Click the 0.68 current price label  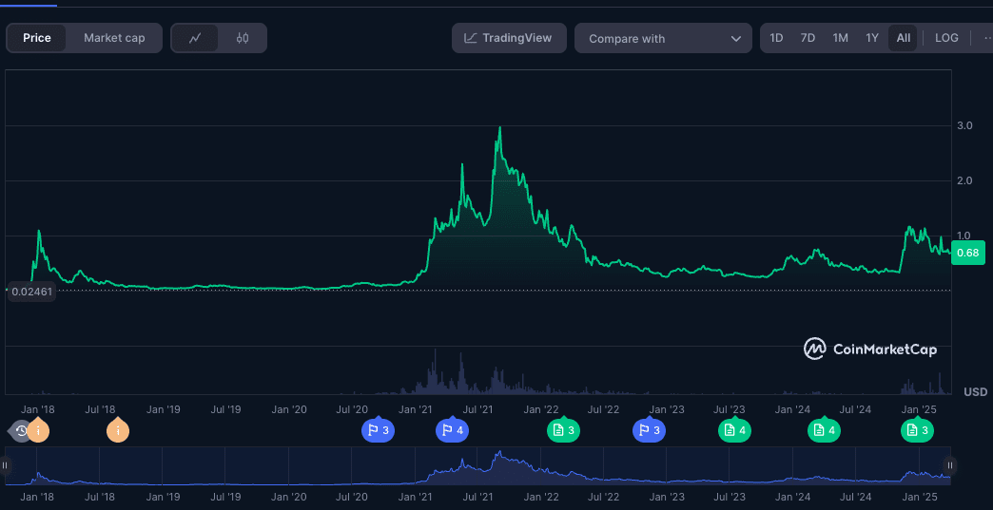coord(967,253)
